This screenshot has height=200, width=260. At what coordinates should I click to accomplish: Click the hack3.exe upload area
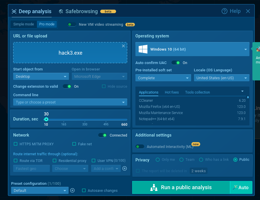pyautogui.click(x=70, y=53)
